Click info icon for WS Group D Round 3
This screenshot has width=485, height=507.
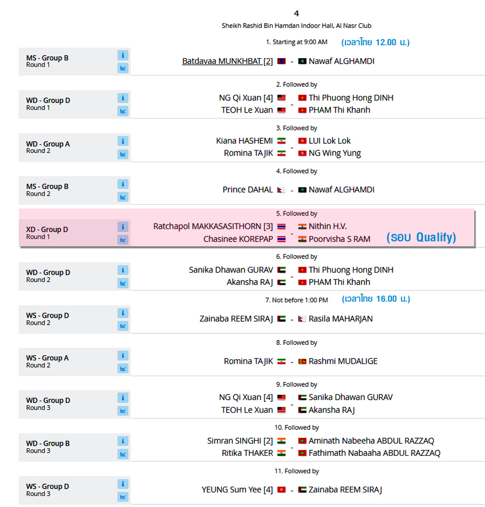tap(123, 484)
